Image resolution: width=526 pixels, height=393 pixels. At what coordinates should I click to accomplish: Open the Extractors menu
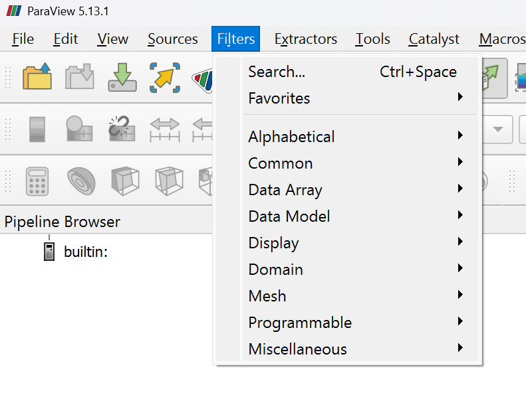tap(306, 39)
